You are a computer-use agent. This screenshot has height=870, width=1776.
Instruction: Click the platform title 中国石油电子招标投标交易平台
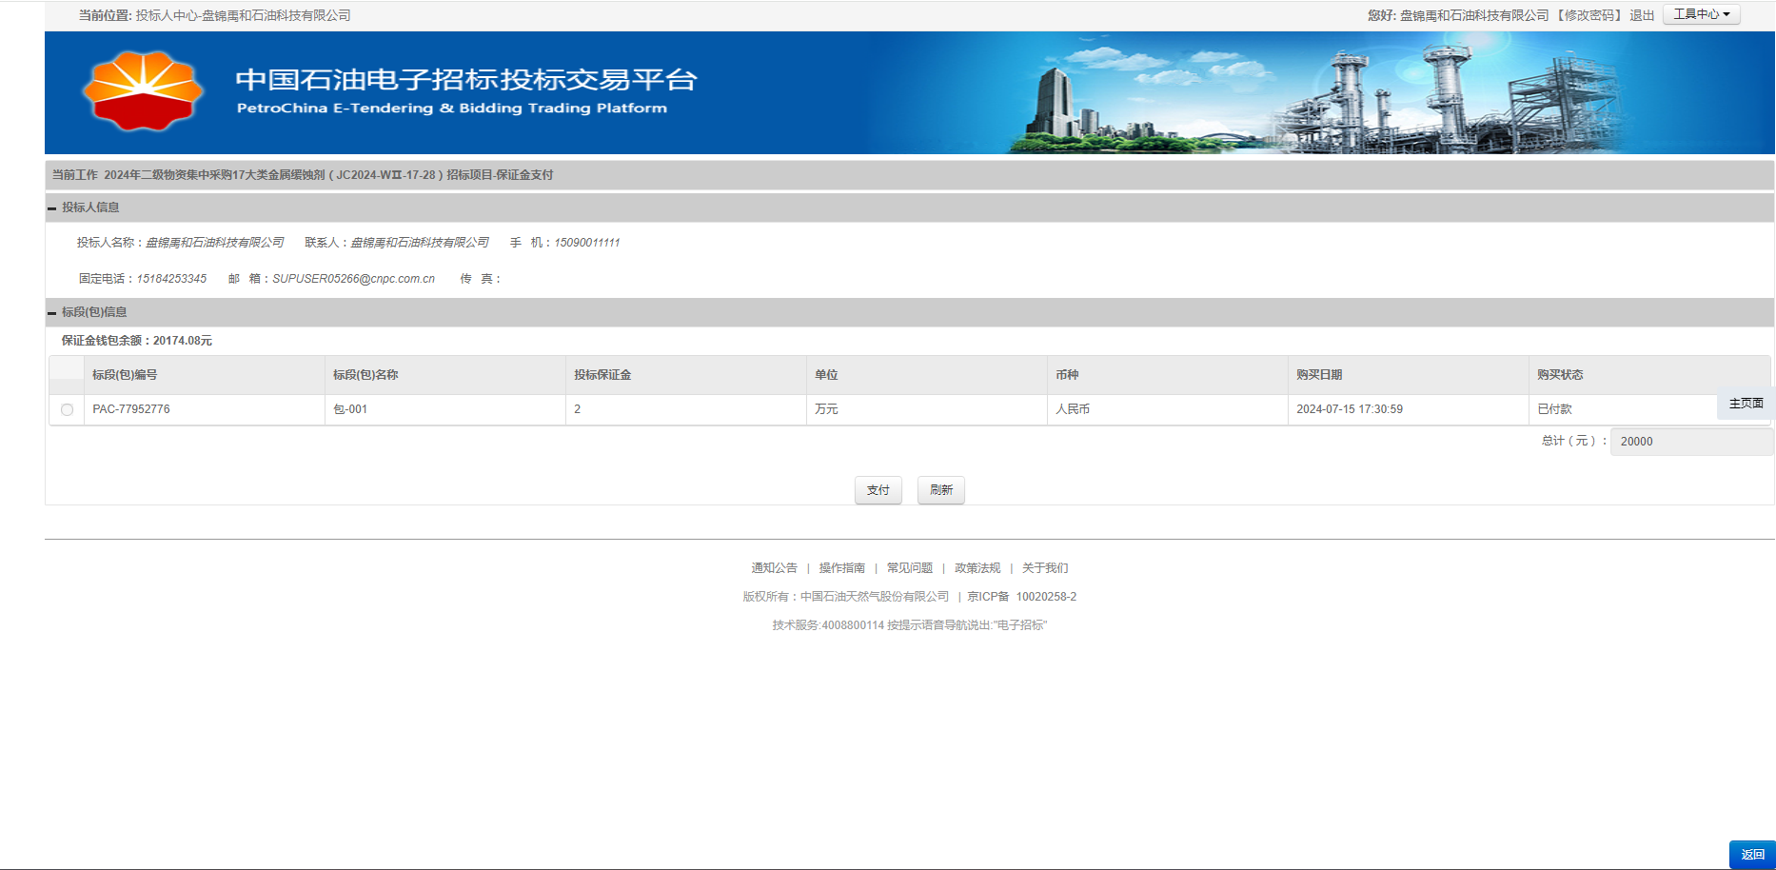tap(466, 80)
